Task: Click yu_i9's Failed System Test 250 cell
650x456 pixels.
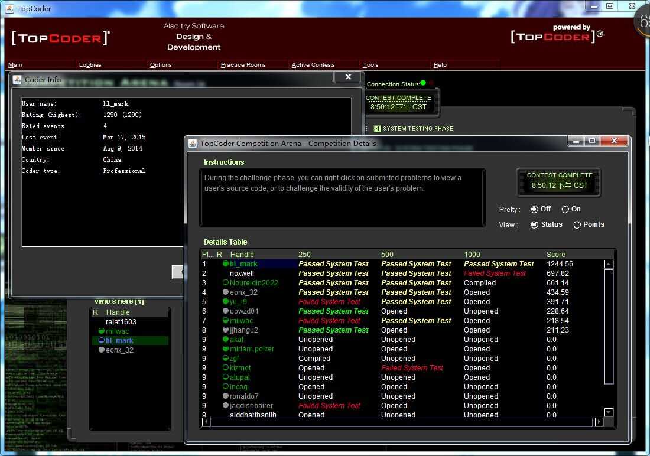Action: (329, 302)
